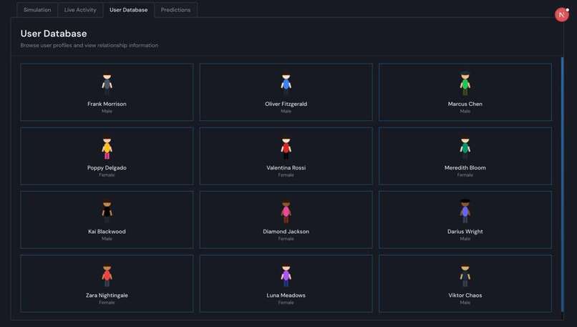Switch to the Simulation tab
The width and height of the screenshot is (577, 327).
37,10
